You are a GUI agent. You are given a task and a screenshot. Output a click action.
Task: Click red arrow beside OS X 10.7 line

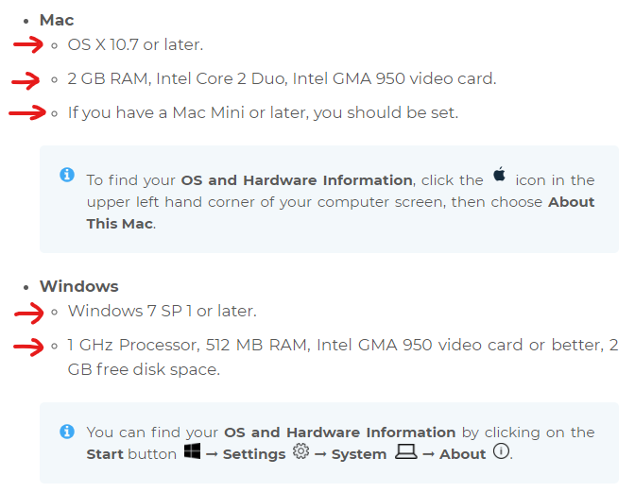coord(28,44)
